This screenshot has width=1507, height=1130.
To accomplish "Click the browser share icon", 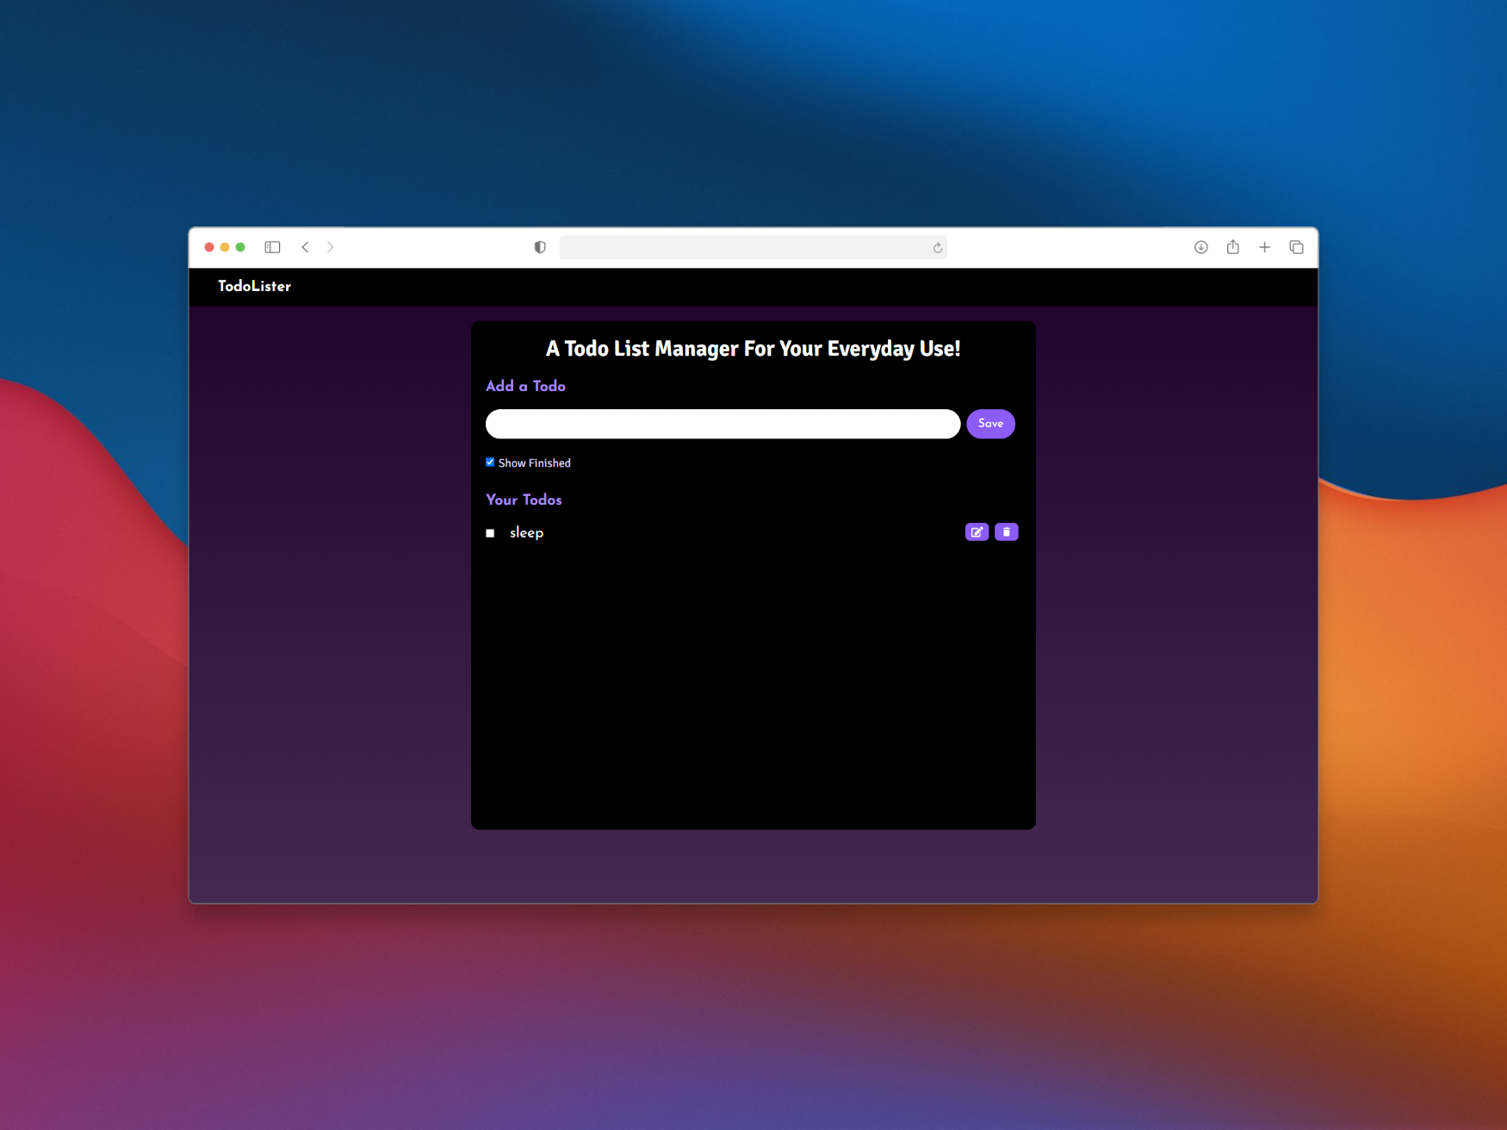I will [1233, 246].
